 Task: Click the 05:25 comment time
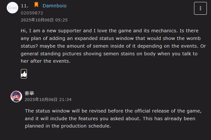62,20
